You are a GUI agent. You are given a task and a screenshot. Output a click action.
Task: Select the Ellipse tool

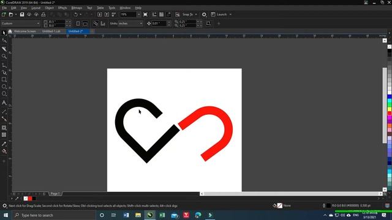tap(4, 87)
